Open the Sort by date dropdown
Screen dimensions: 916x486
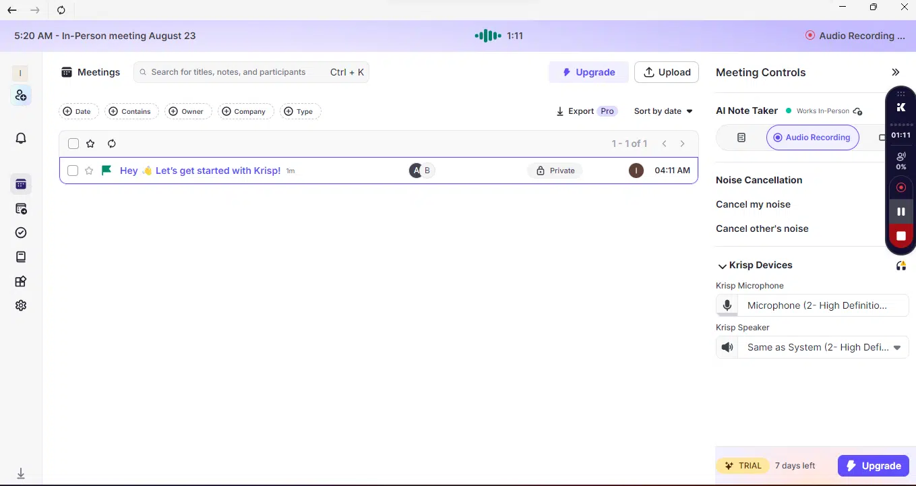[663, 111]
